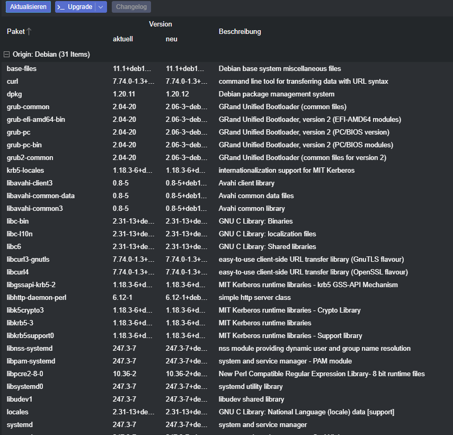The height and width of the screenshot is (435, 453).
Task: Select the dpkg package row
Action: pos(227,94)
